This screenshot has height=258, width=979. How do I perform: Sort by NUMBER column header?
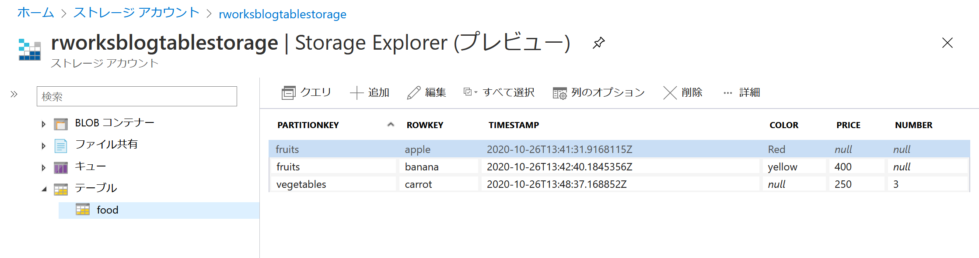pyautogui.click(x=914, y=125)
